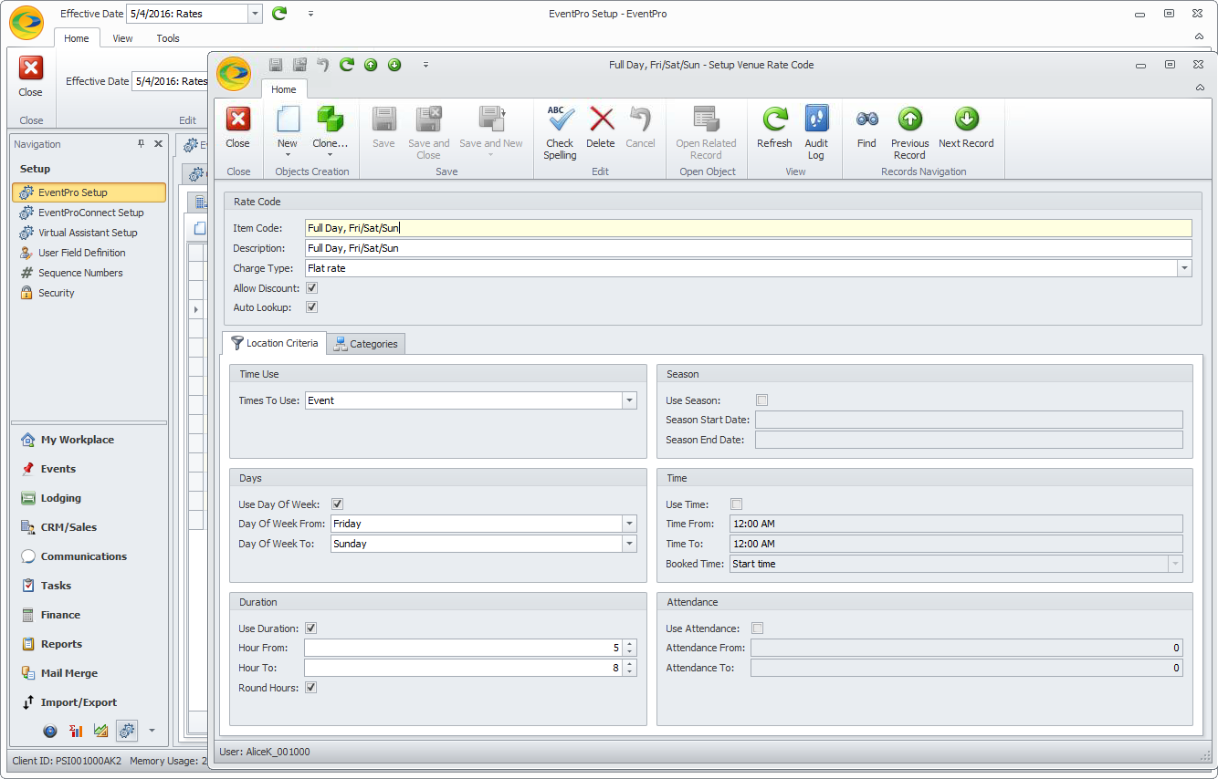The height and width of the screenshot is (779, 1218).
Task: Open CRM/Sales navigation group
Action: pyautogui.click(x=89, y=527)
